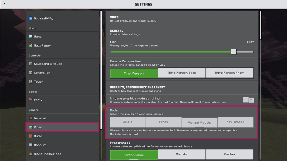Click the Party icon
The image size is (287, 161).
[31, 100]
